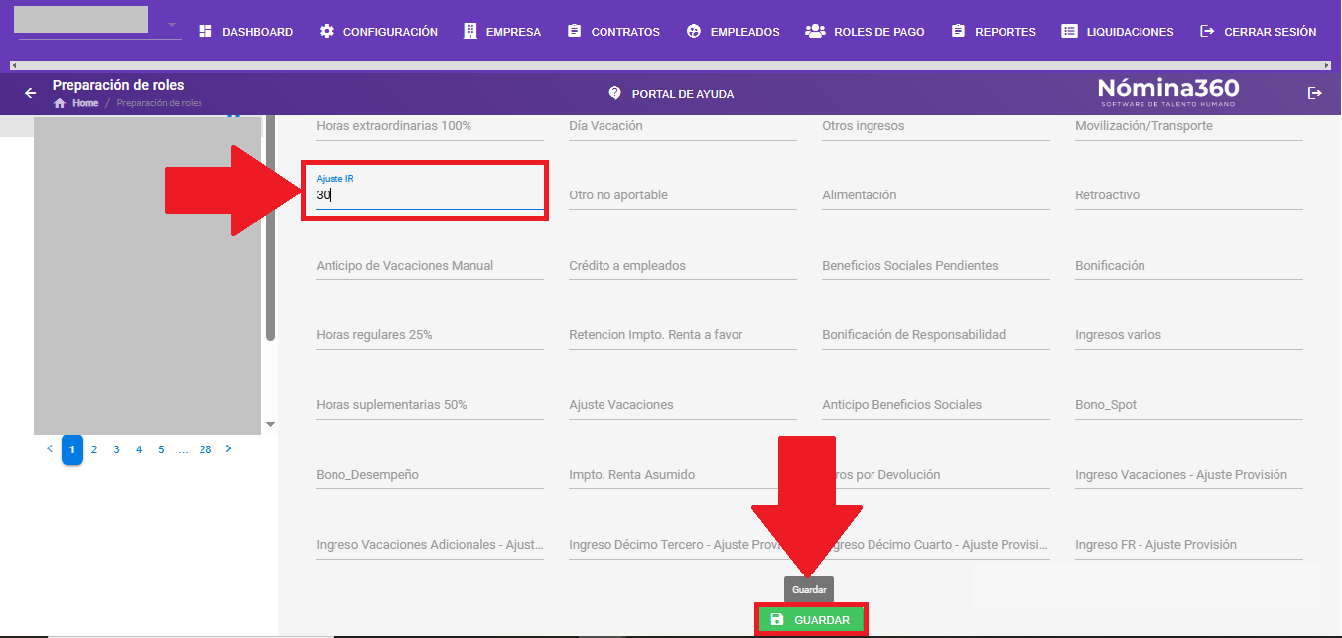Click the Ajuste IR input field
1342x638 pixels.
(430, 195)
